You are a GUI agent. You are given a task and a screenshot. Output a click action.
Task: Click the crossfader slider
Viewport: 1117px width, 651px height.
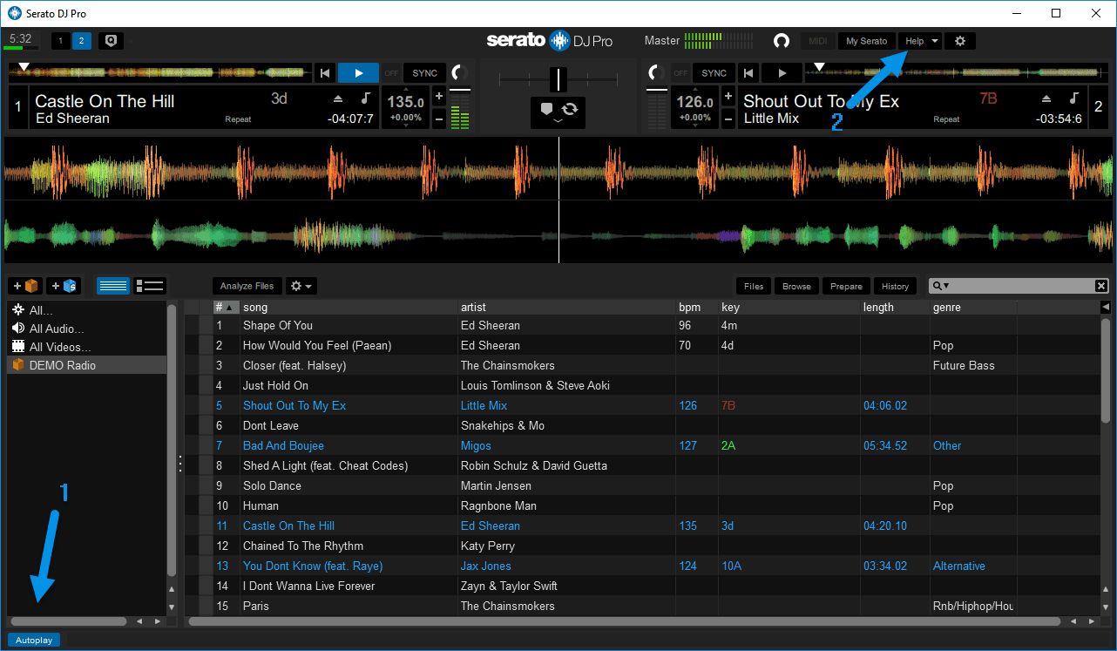pos(558,81)
